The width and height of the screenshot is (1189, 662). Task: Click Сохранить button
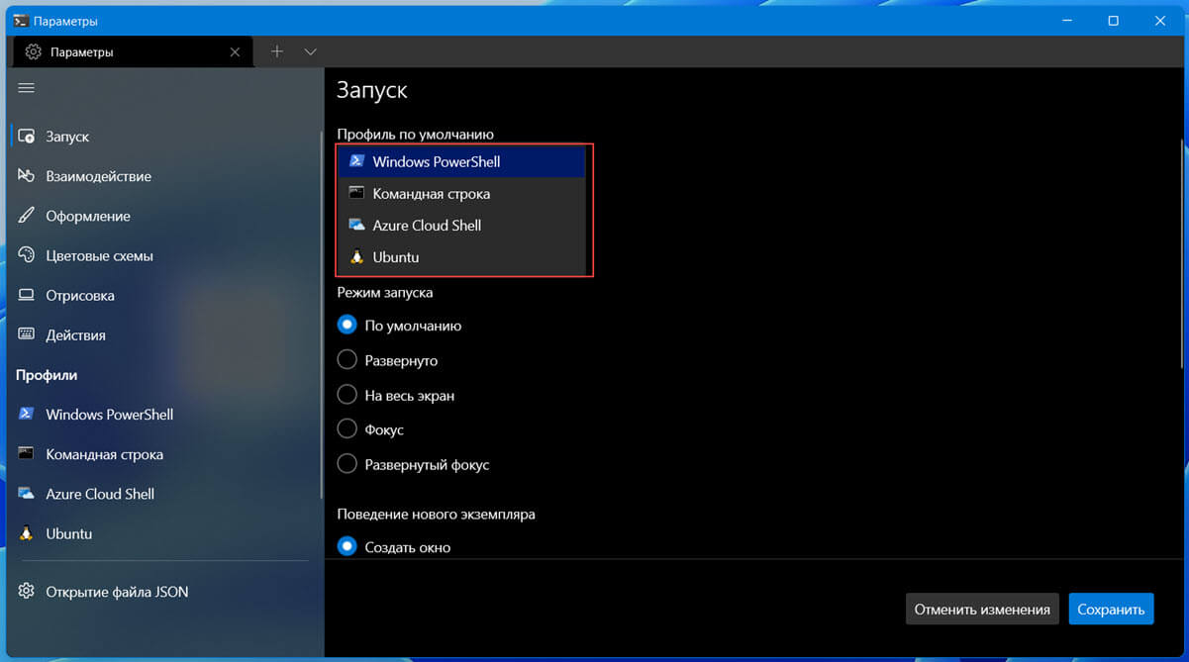pos(1111,609)
